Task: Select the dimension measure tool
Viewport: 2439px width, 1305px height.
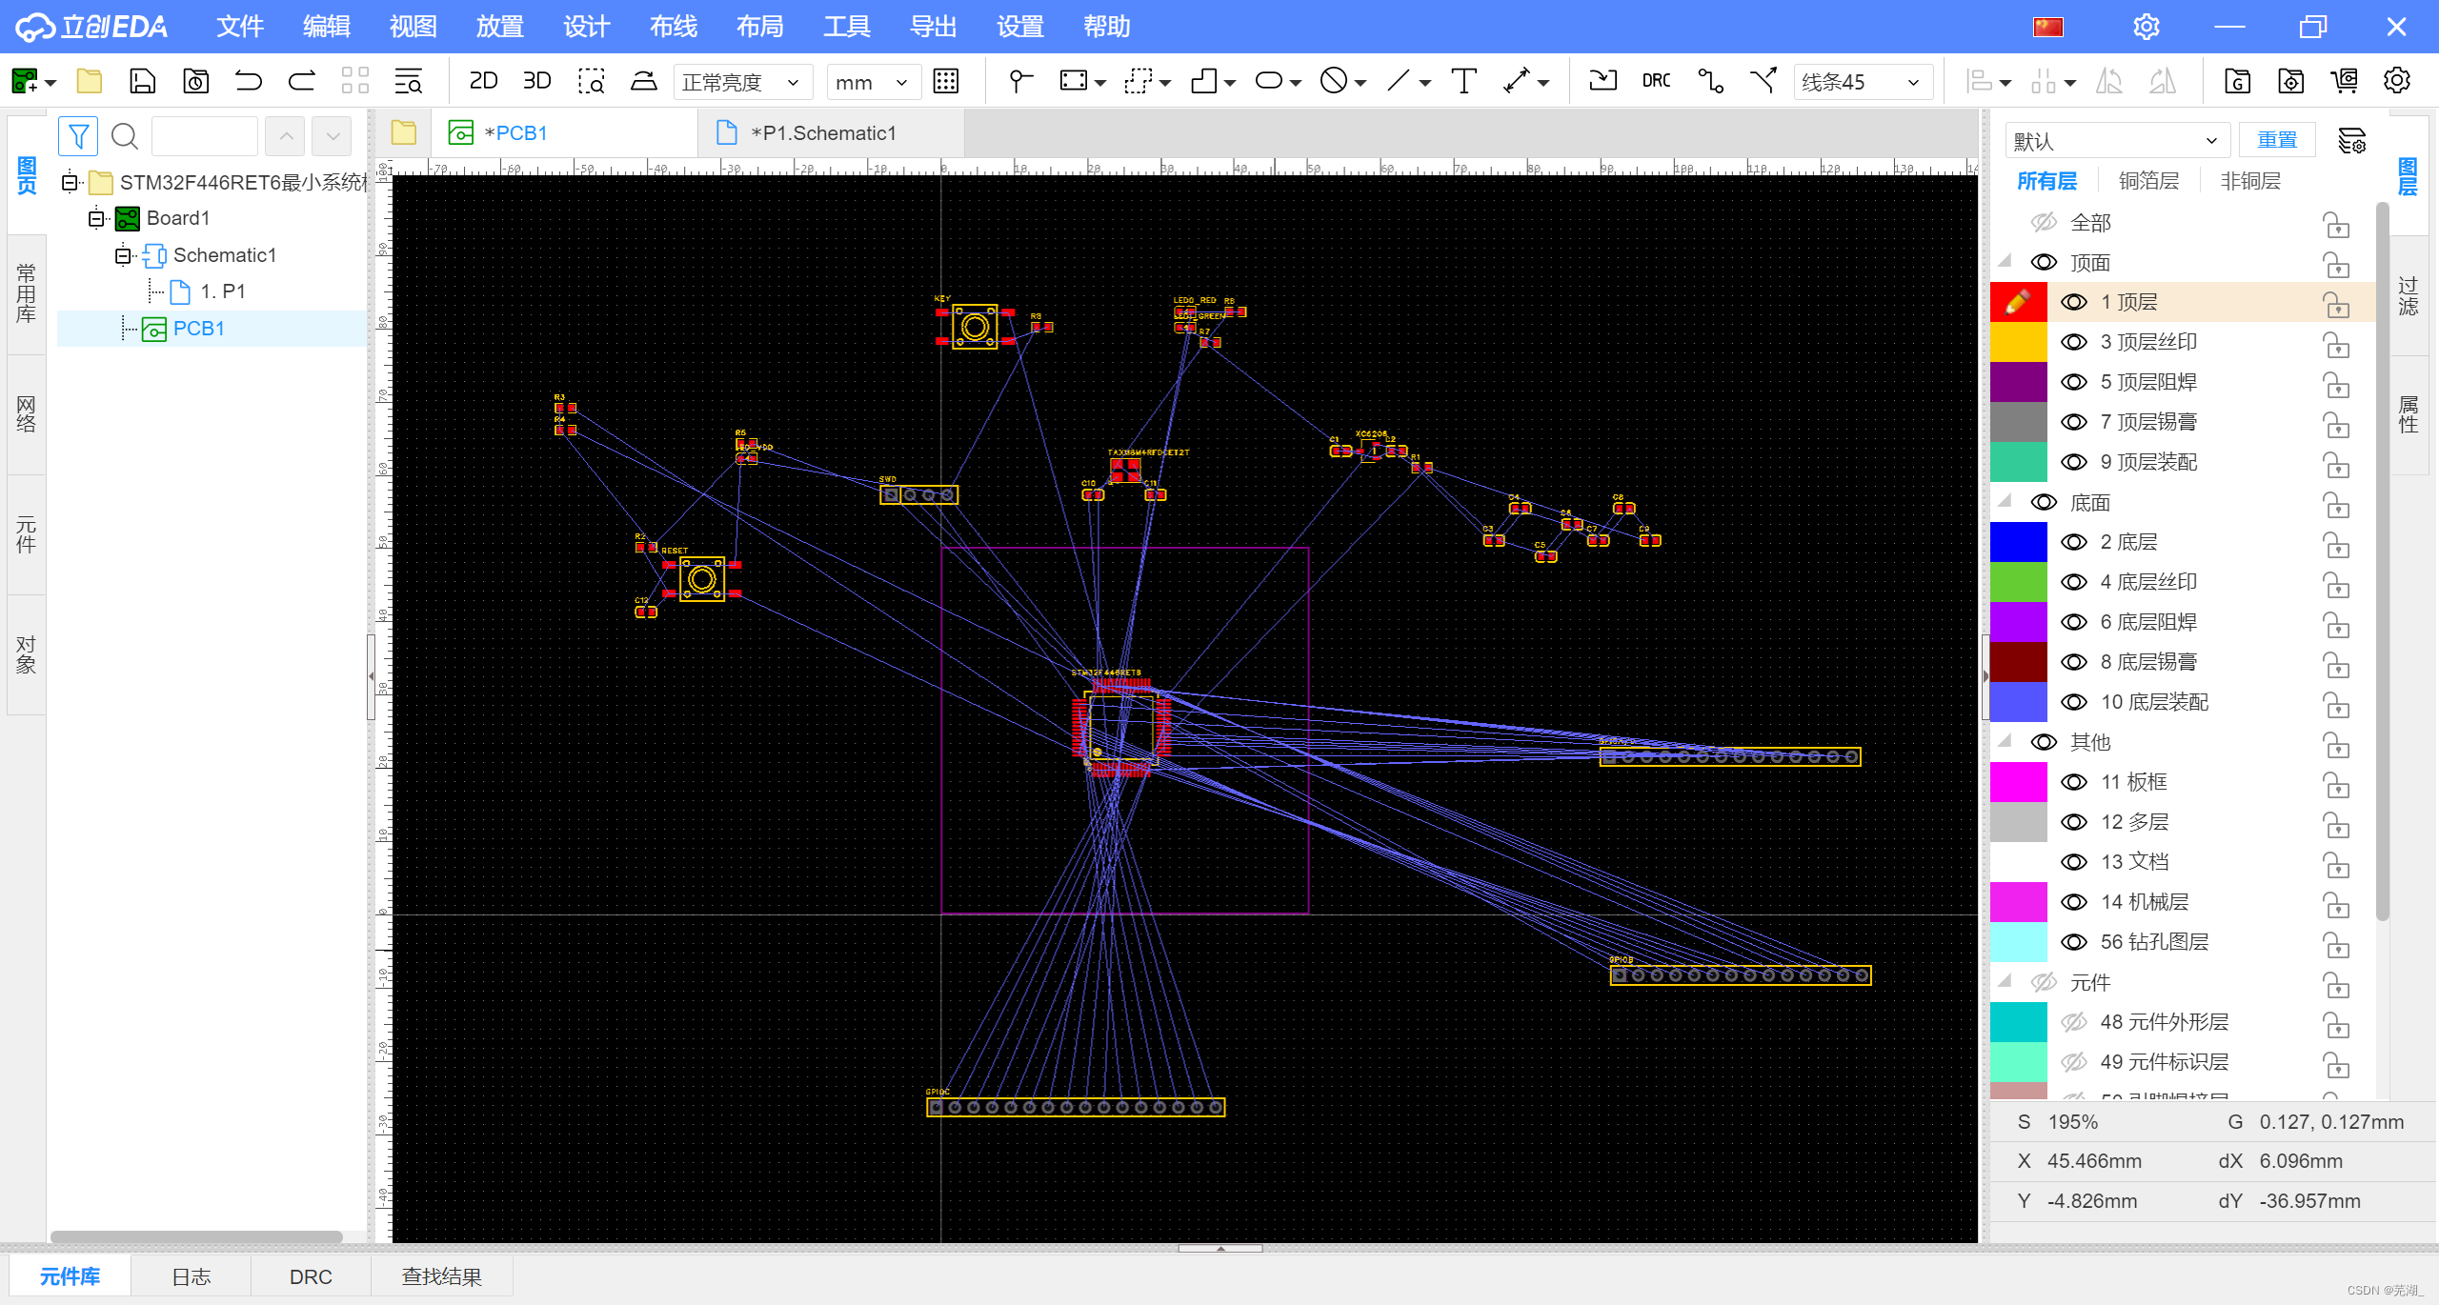Action: [1517, 81]
